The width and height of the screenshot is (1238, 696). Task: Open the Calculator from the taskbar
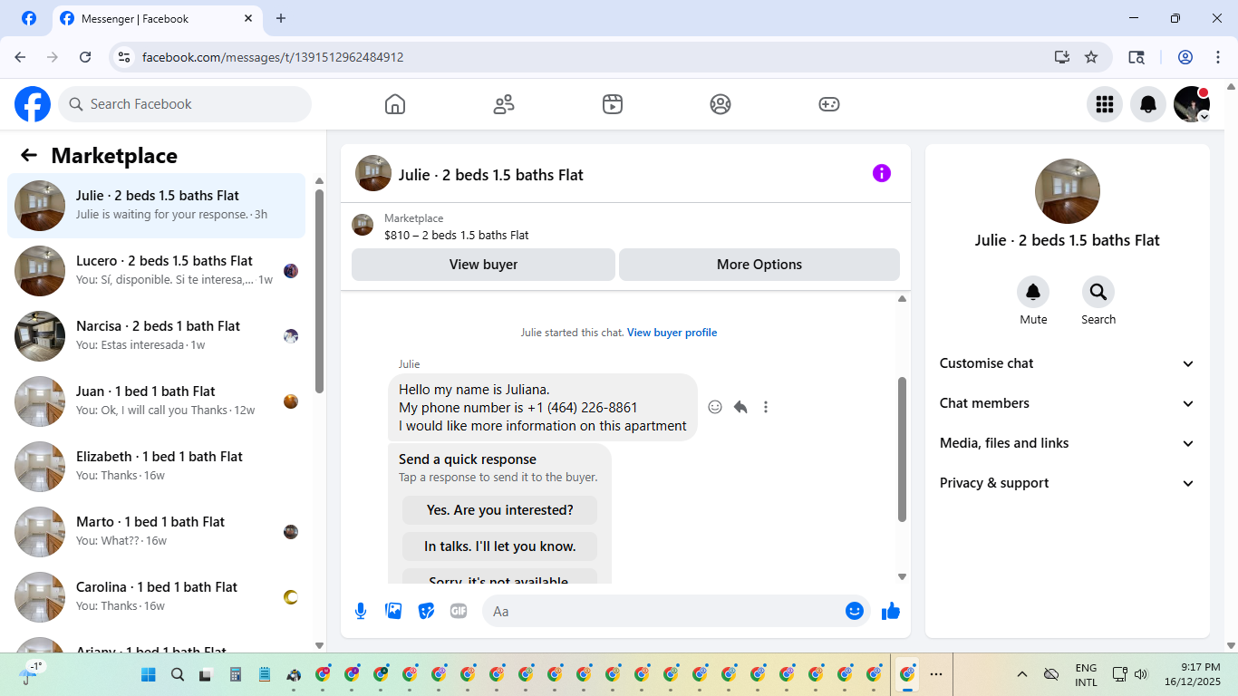pos(236,674)
